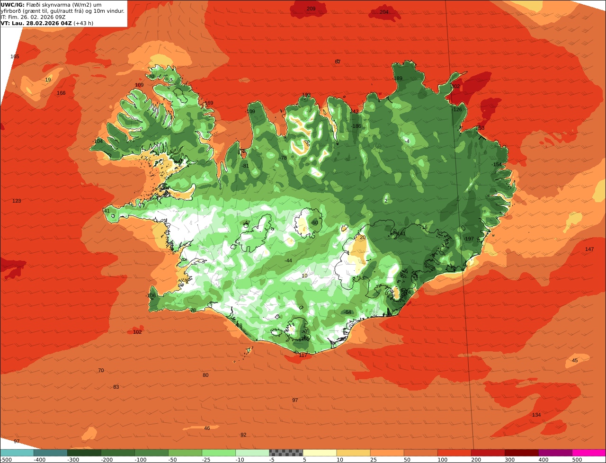Click the map value -44

click(x=288, y=260)
